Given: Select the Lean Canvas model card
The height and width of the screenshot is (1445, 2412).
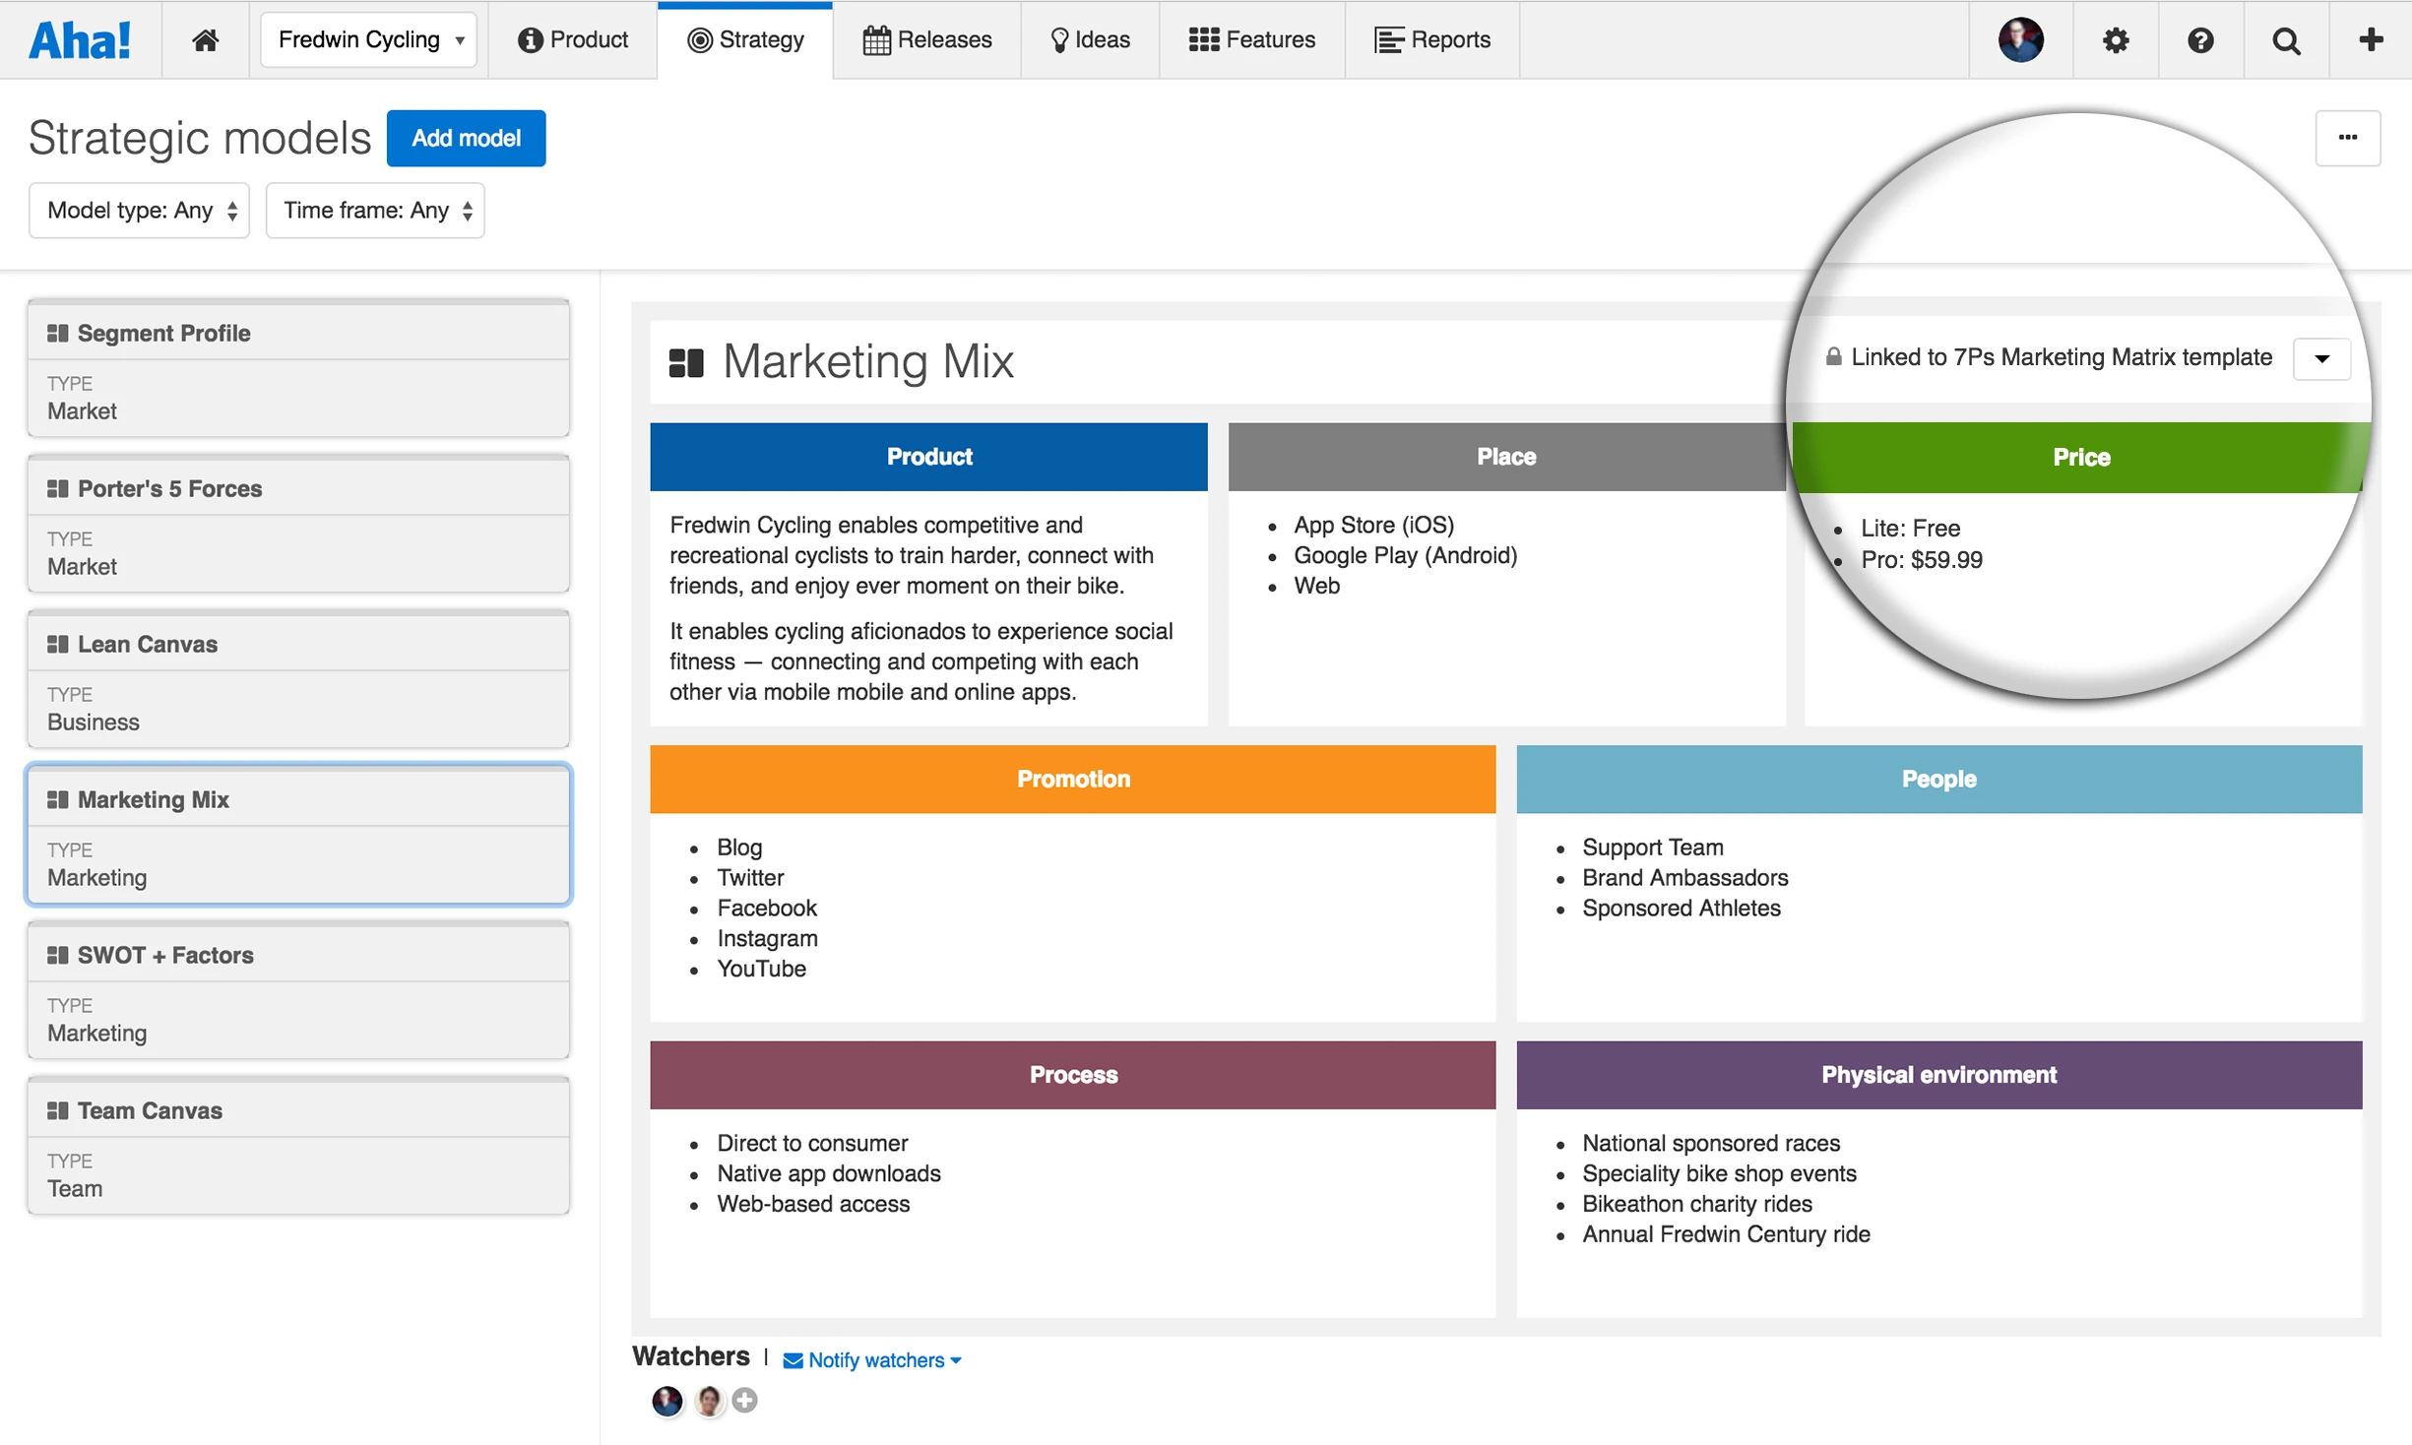Looking at the screenshot, I should click(298, 680).
